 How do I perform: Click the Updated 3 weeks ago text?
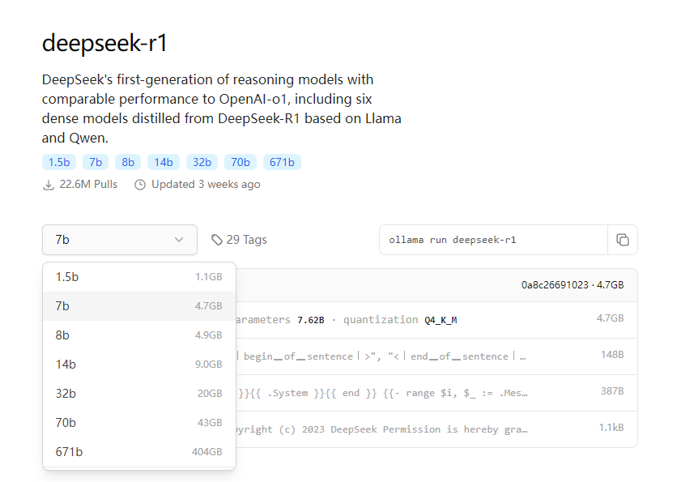tap(206, 185)
